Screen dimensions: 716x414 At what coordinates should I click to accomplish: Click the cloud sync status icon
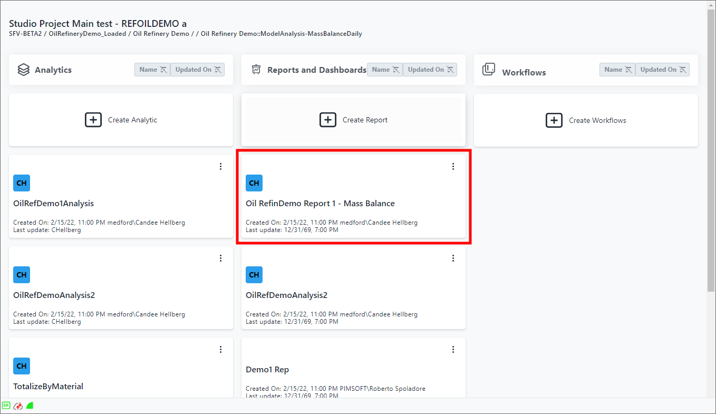(x=18, y=406)
